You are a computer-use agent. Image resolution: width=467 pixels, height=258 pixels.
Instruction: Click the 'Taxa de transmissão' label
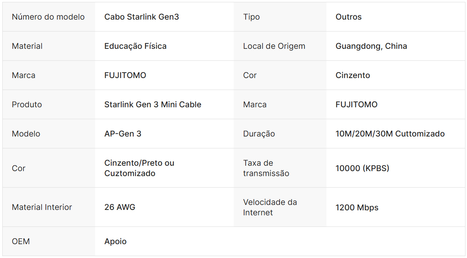pos(266,168)
